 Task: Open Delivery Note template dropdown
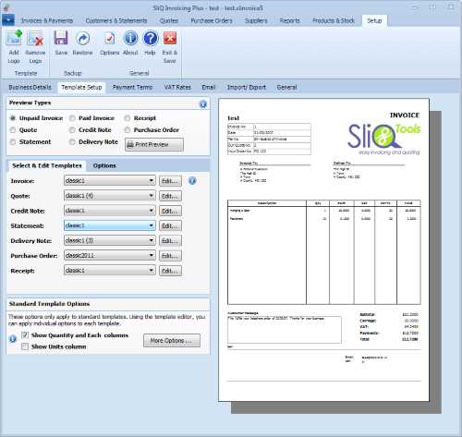[x=110, y=240]
